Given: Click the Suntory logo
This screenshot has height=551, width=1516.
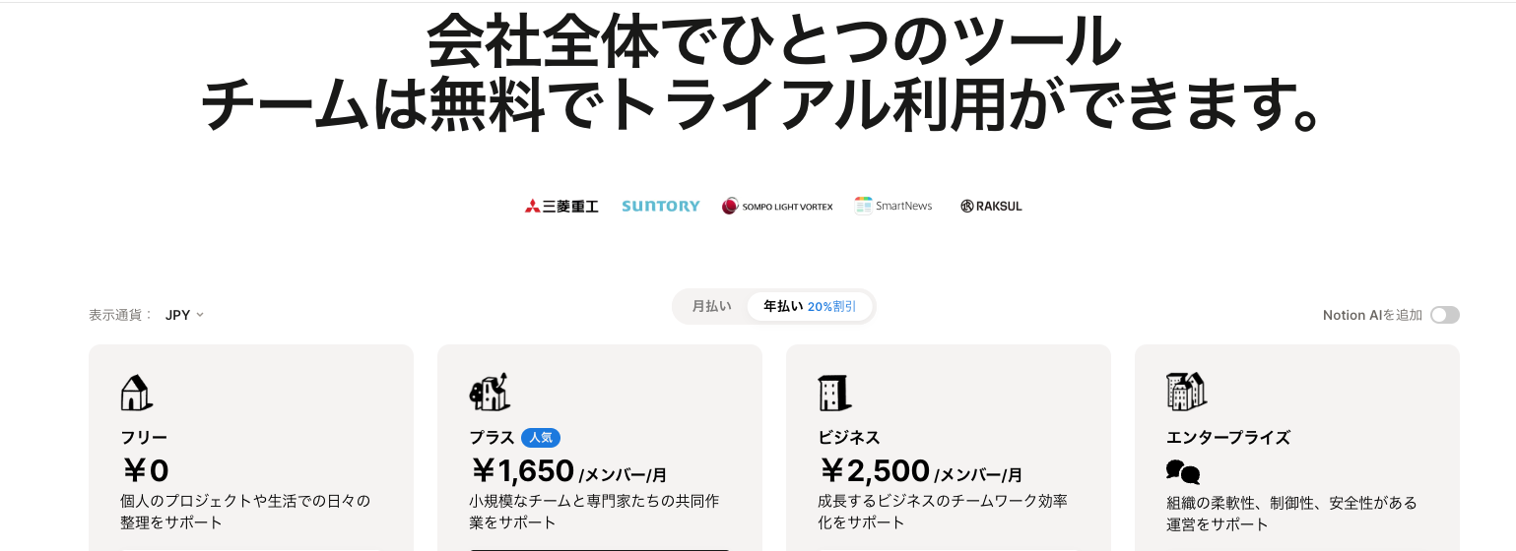Looking at the screenshot, I should click(661, 207).
